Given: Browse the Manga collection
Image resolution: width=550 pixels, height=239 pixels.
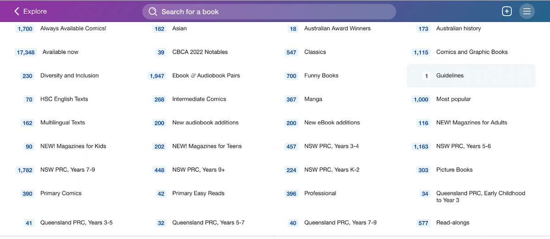Looking at the screenshot, I should tap(313, 99).
